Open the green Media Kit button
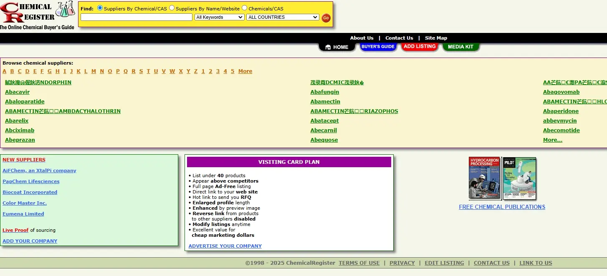Viewport: 607px width, 276px height. (460, 47)
